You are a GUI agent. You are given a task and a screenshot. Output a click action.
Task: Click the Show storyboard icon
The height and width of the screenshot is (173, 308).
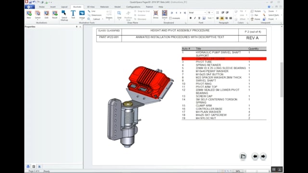tap(156, 13)
